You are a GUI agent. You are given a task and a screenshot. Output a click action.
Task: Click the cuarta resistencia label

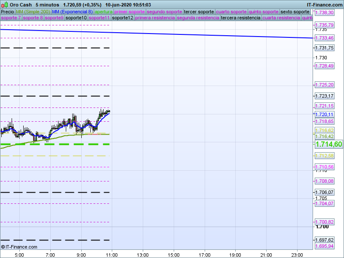click(281, 18)
